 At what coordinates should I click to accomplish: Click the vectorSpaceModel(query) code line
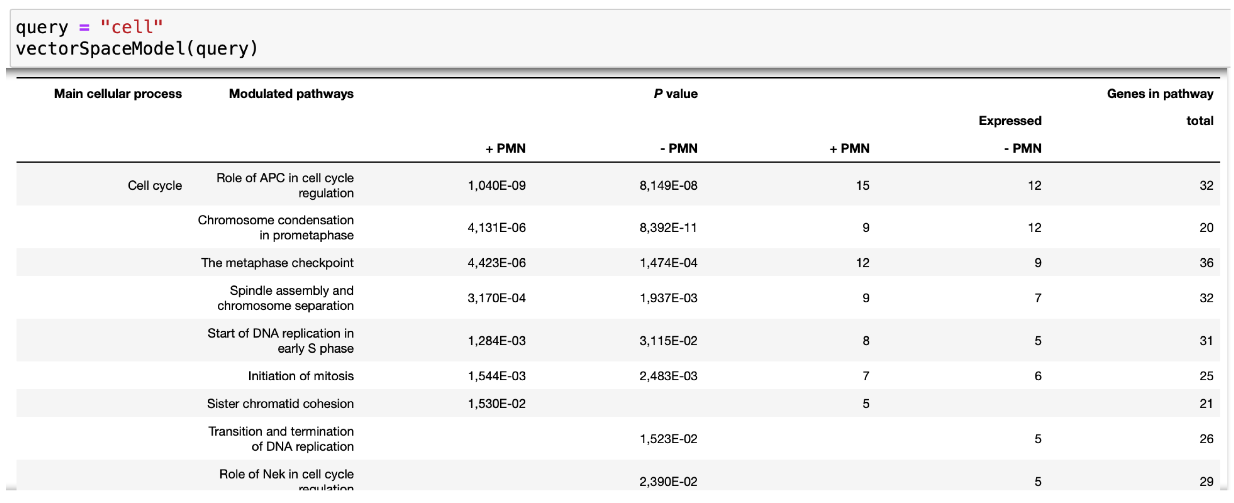pyautogui.click(x=137, y=48)
